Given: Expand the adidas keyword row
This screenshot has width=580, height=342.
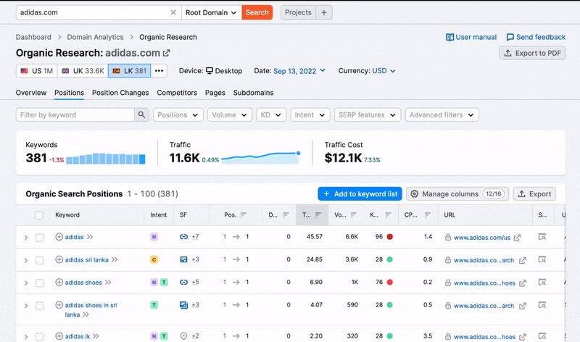Looking at the screenshot, I should click(26, 238).
